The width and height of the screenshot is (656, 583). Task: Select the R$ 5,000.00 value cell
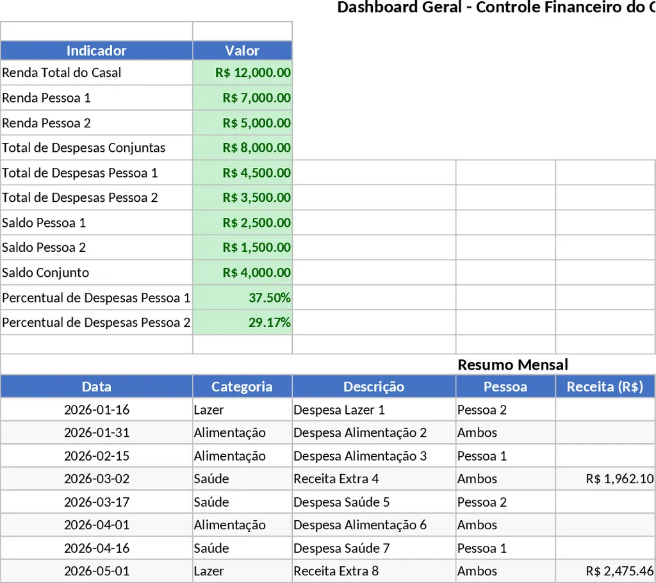[242, 122]
